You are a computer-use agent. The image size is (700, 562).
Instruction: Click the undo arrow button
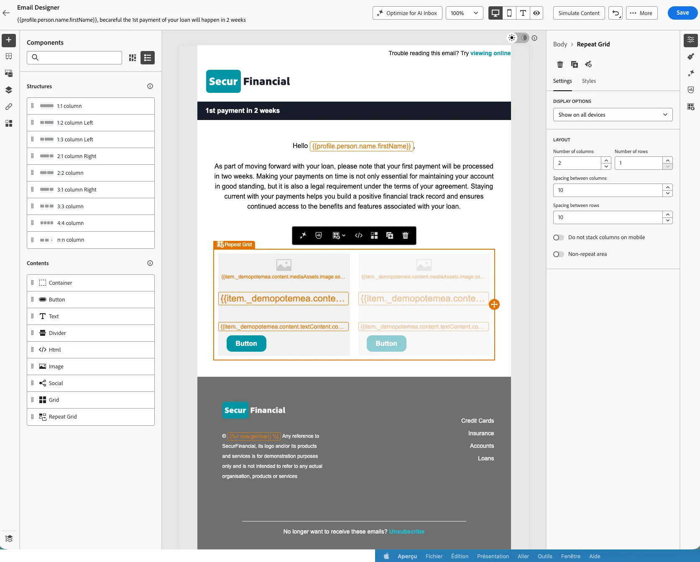(x=616, y=13)
